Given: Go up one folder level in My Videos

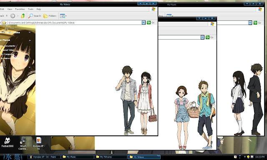Looking at the screenshot, I should (23, 16).
